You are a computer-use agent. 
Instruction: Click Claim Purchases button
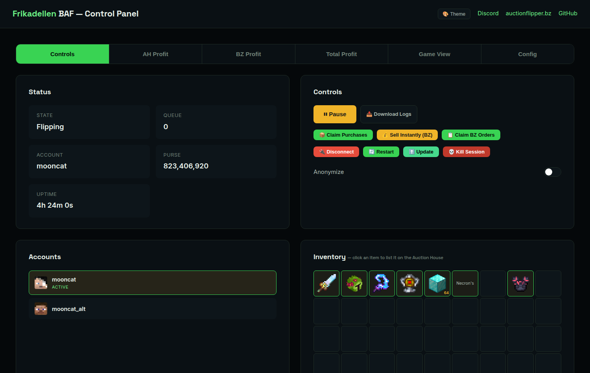coord(343,135)
